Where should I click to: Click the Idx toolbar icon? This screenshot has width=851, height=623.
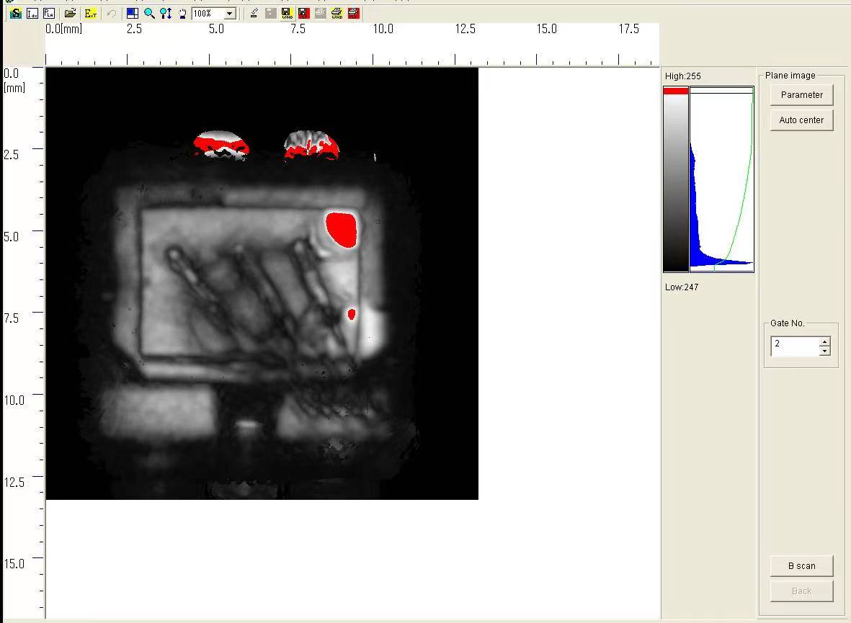(32, 13)
